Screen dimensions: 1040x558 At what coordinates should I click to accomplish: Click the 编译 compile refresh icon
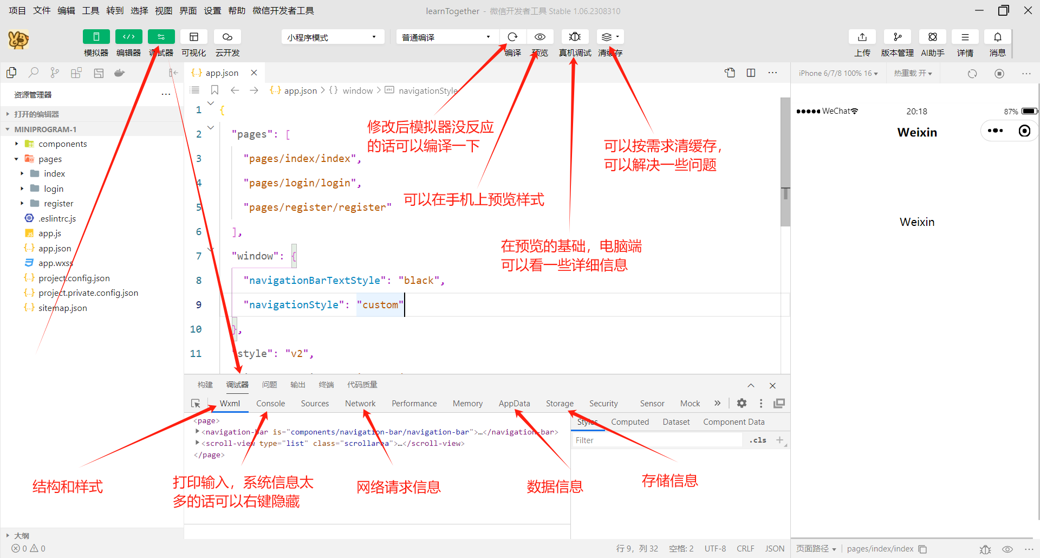[512, 37]
